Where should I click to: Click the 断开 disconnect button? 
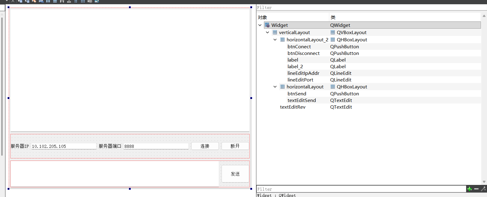(x=235, y=146)
